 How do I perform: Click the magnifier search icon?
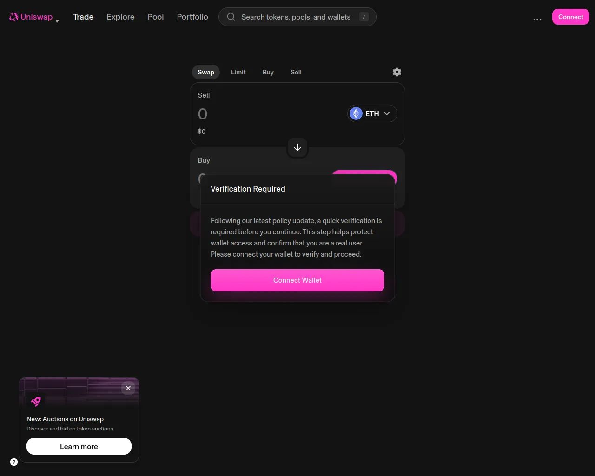231,17
